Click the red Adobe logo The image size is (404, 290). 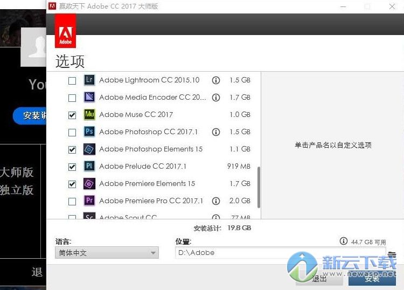(65, 31)
